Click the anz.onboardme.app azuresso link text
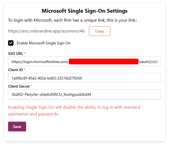This screenshot has height=146, width=175. click(46, 31)
